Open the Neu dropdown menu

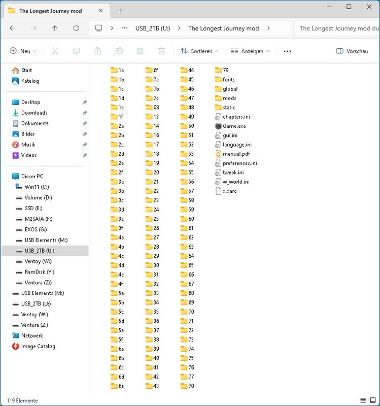pyautogui.click(x=23, y=51)
